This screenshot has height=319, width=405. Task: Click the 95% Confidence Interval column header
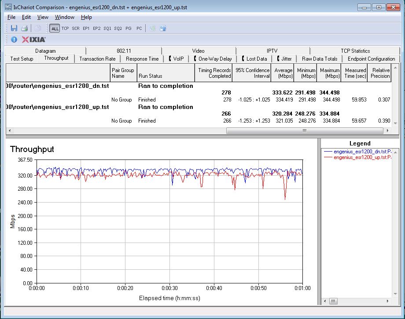pyautogui.click(x=251, y=73)
